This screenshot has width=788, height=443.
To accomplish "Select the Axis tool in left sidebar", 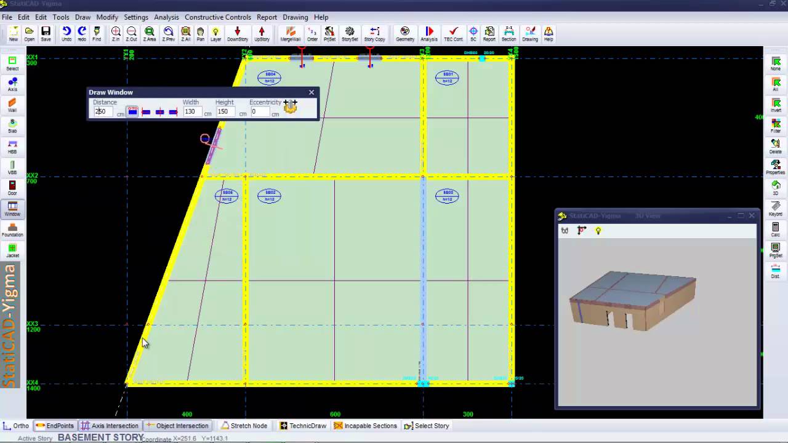I will (12, 85).
